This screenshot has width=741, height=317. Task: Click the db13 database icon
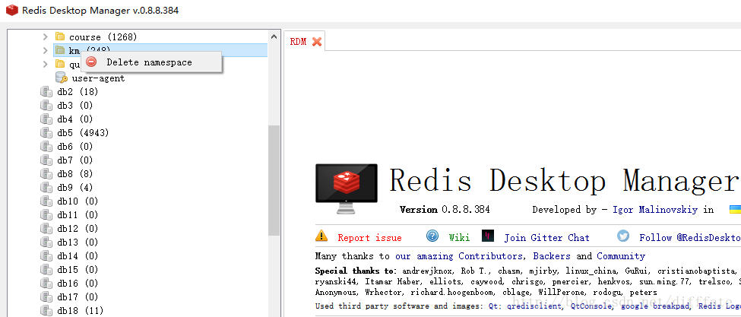coord(46,243)
